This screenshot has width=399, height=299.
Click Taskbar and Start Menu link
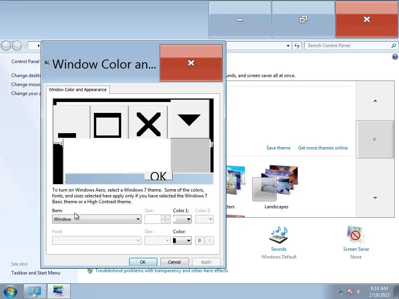35,273
